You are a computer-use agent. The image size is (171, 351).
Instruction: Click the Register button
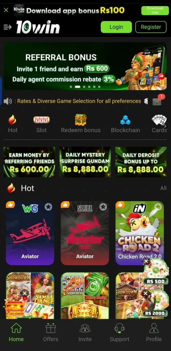pos(151,27)
